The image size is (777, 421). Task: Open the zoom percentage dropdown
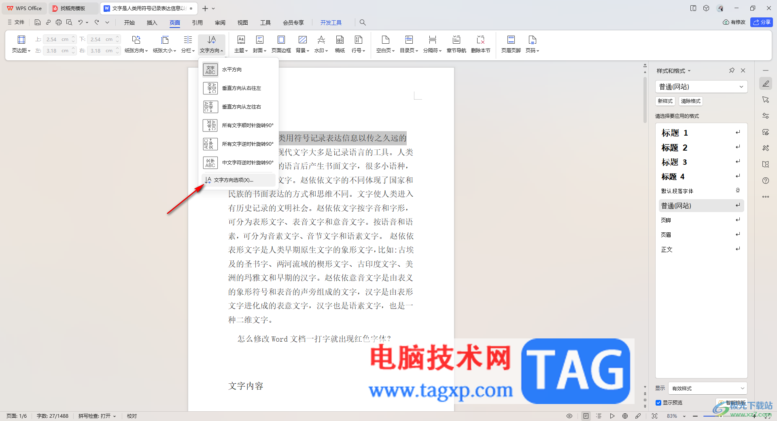click(x=684, y=416)
